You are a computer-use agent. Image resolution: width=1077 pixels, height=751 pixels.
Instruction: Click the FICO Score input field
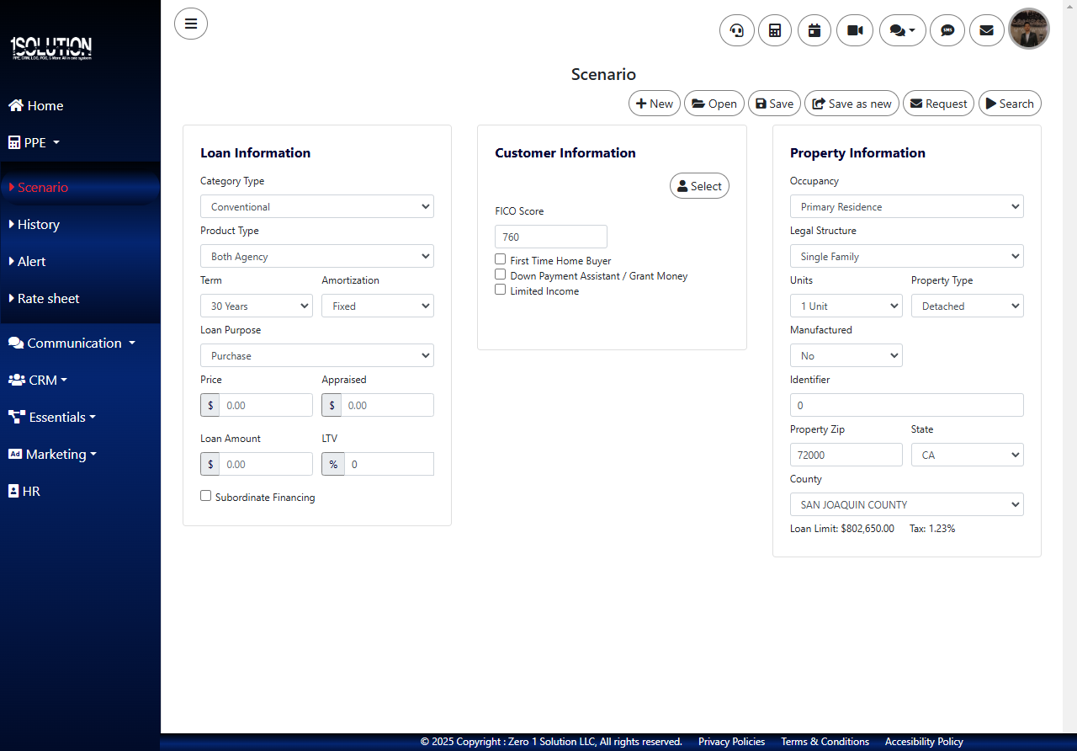[x=551, y=237]
